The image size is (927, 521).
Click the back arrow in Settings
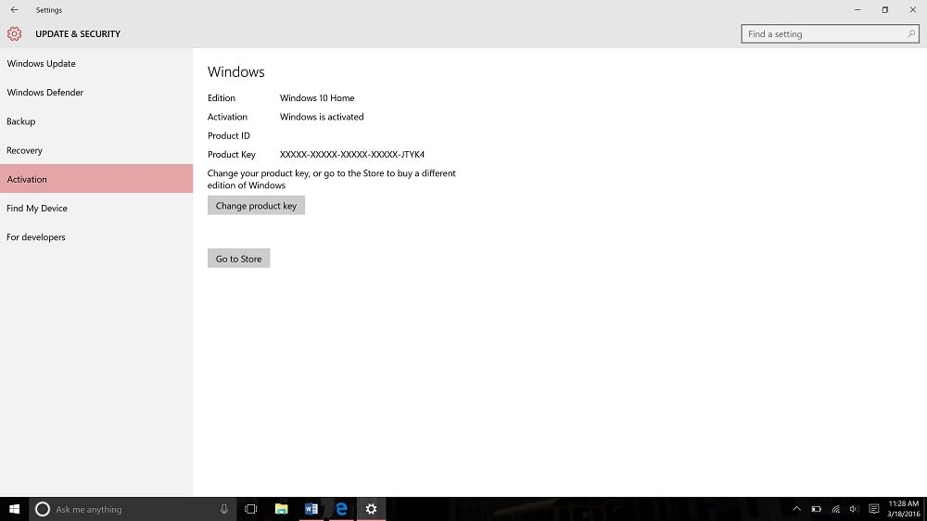coord(14,10)
